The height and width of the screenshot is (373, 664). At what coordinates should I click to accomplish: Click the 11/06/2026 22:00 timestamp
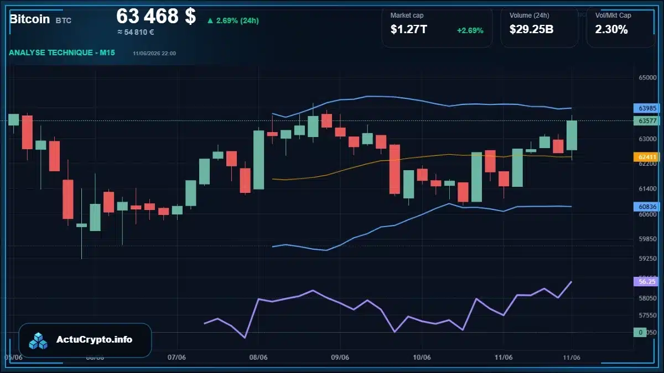[x=154, y=53]
